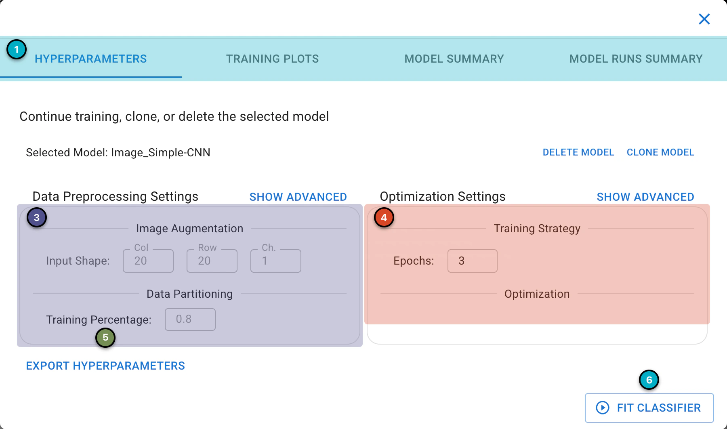
Task: Click annotation marker number 5
Action: tap(105, 337)
